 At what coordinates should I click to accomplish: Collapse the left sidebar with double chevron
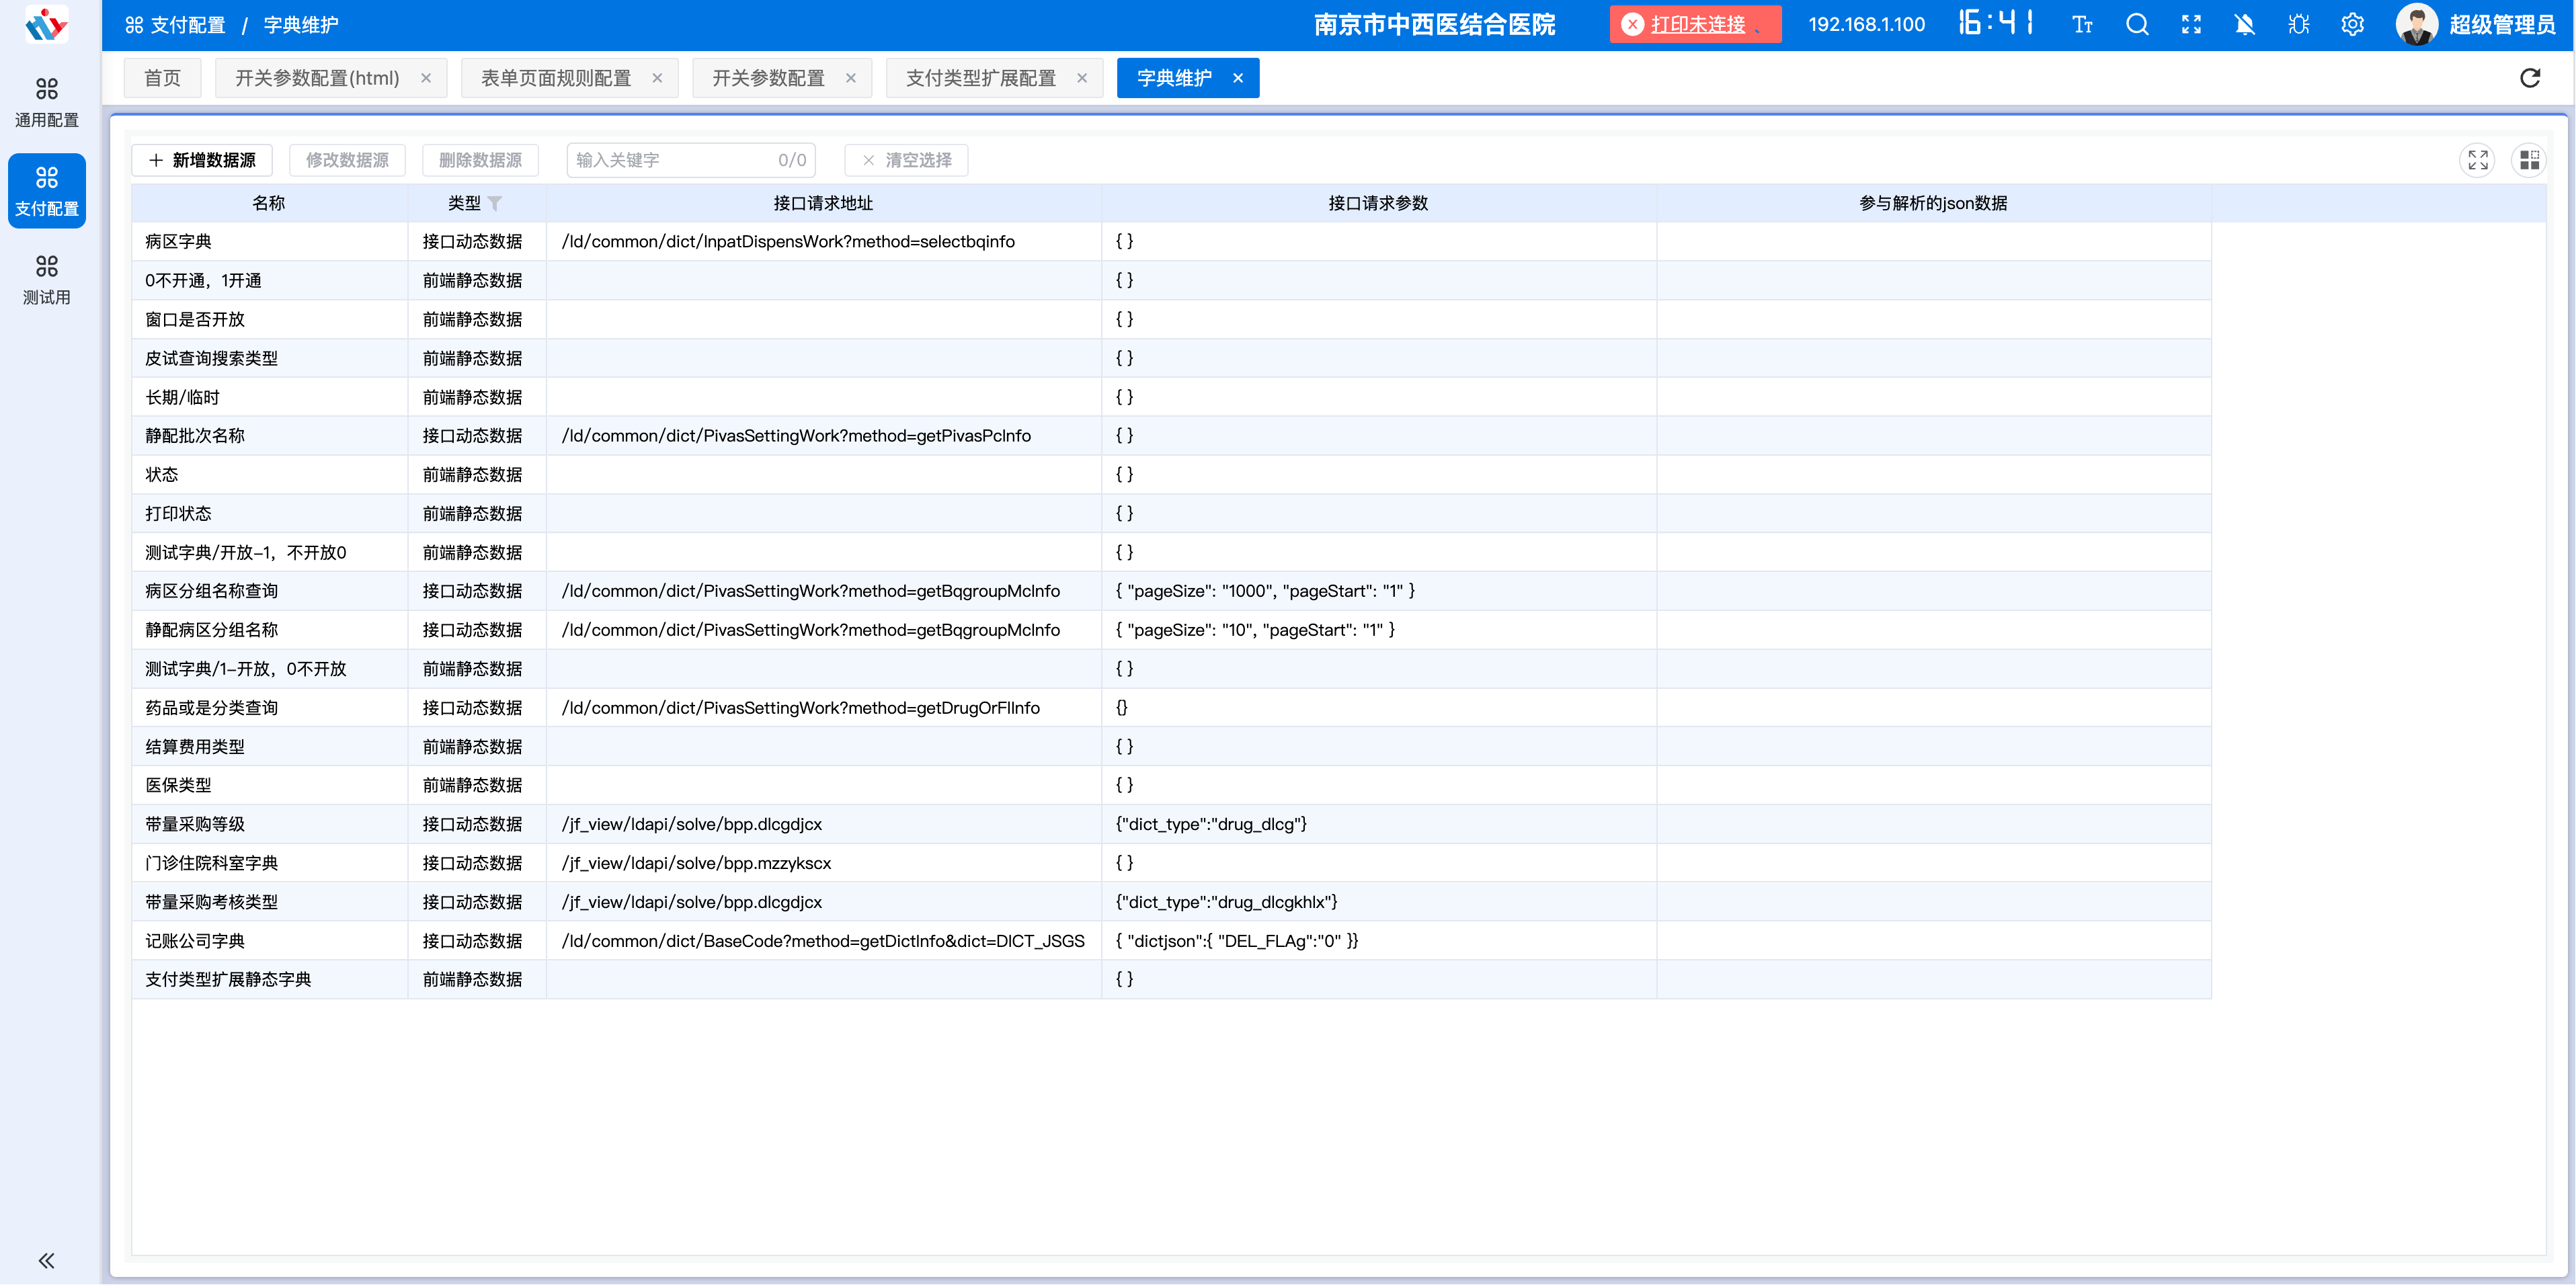point(46,1260)
